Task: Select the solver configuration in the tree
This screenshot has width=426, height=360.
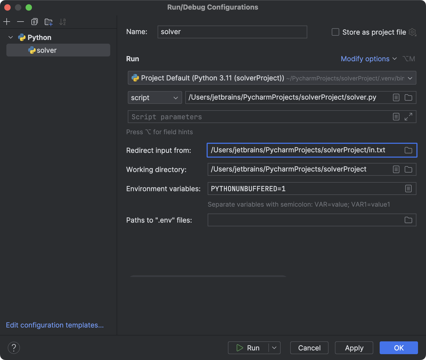Action: [47, 50]
